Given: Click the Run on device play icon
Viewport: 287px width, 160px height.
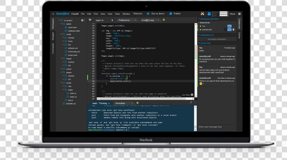Looking at the screenshot, I should (x=148, y=14).
